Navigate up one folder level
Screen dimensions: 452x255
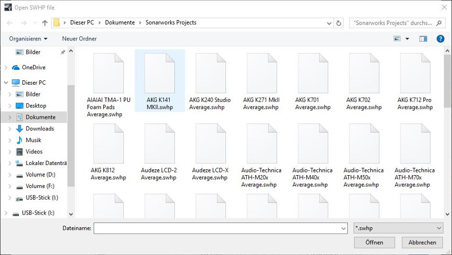pyautogui.click(x=45, y=23)
